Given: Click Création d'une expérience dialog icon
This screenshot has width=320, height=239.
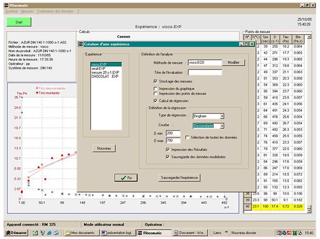Looking at the screenshot, I should tap(81, 44).
